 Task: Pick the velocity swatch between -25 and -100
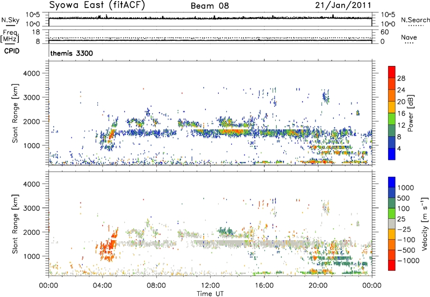[392, 234]
